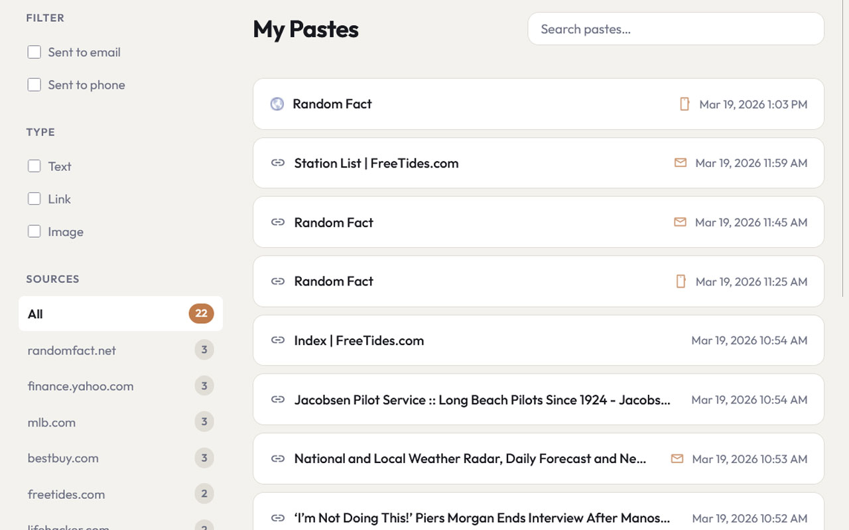Toggle the Sent to phone checkbox
Viewport: 849px width, 530px height.
click(34, 85)
